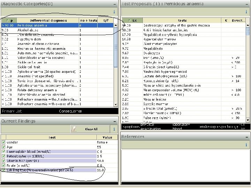Image resolution: width=251 pixels, height=188 pixels.
Task: Select Pernicious anaemia diagnosis row
Action: pyautogui.click(x=57, y=25)
